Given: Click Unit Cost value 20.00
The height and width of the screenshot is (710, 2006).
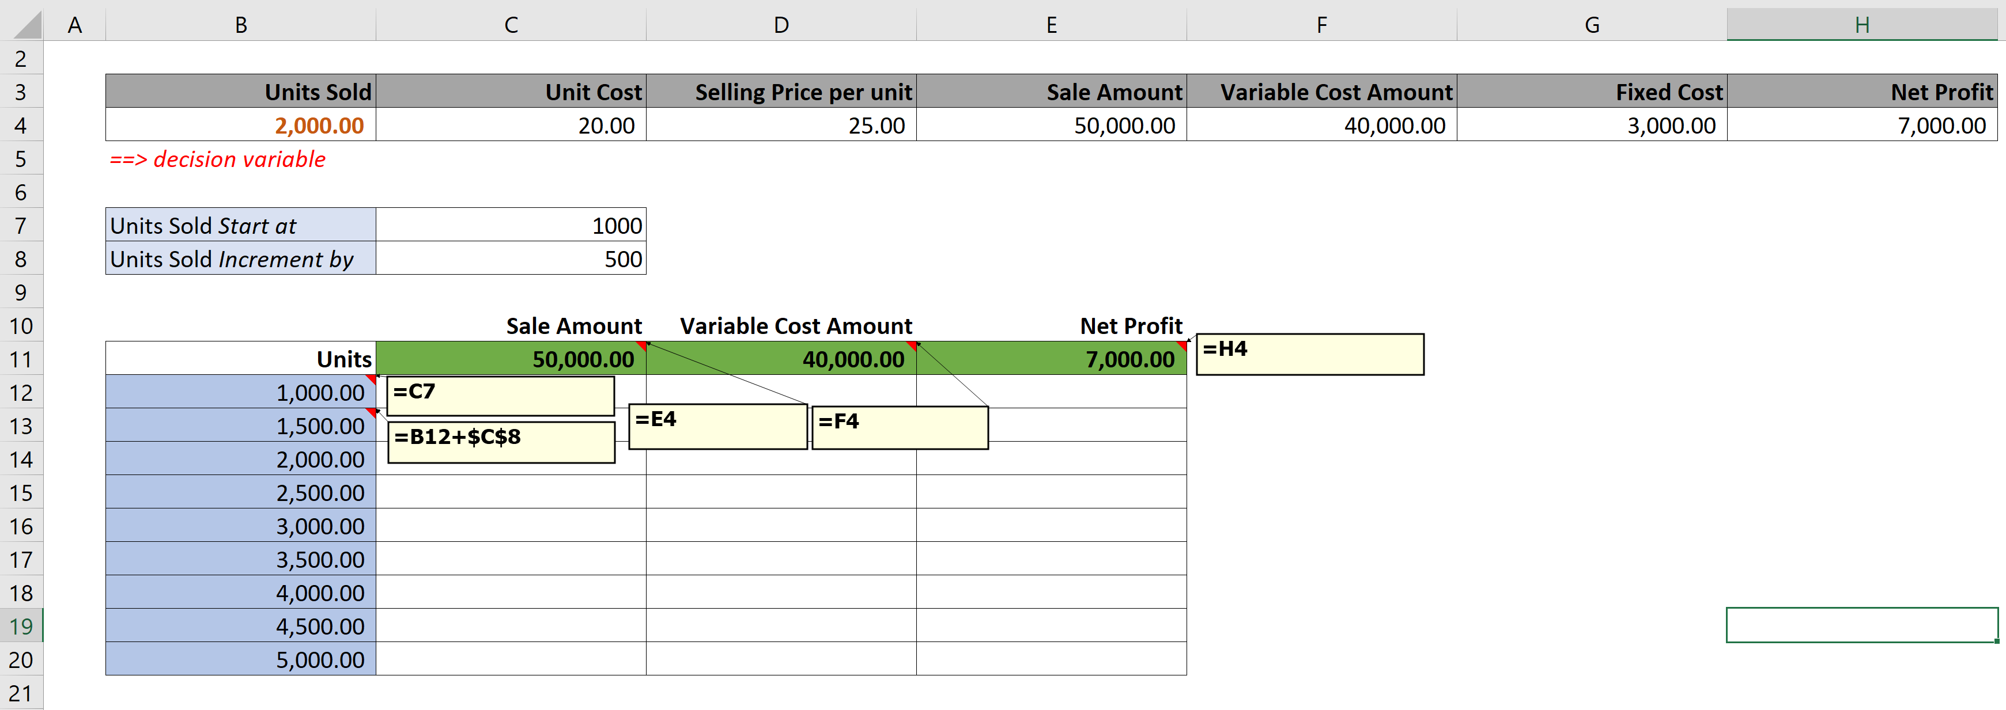Looking at the screenshot, I should pyautogui.click(x=511, y=126).
